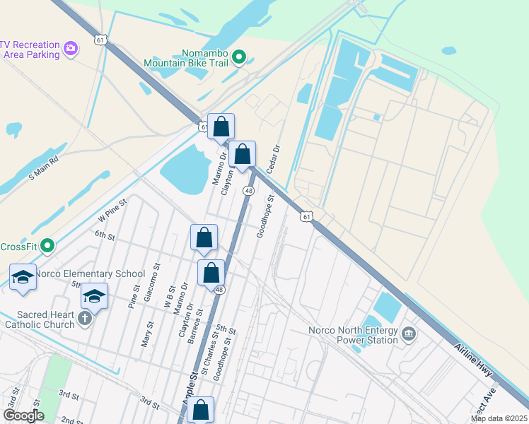Image resolution: width=529 pixels, height=424 pixels.
Task: Select the shopping marker near Cedar Dr
Action: (x=243, y=155)
